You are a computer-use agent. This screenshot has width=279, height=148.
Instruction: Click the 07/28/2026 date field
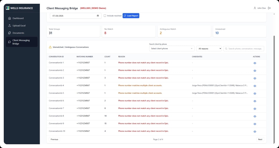[76, 16]
